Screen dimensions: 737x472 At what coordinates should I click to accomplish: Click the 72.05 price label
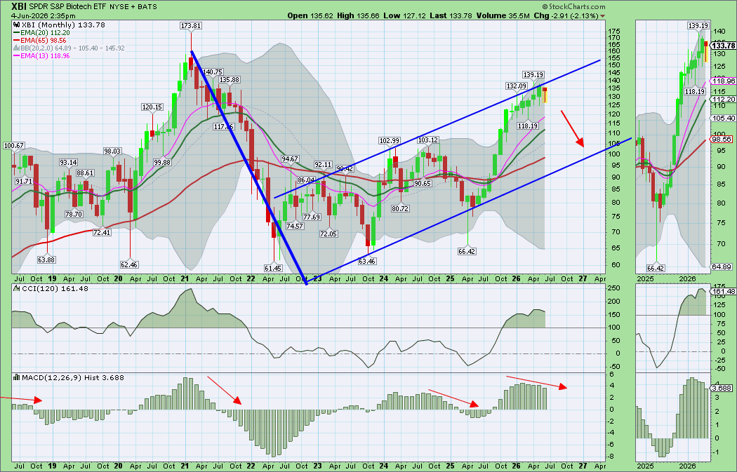[328, 234]
